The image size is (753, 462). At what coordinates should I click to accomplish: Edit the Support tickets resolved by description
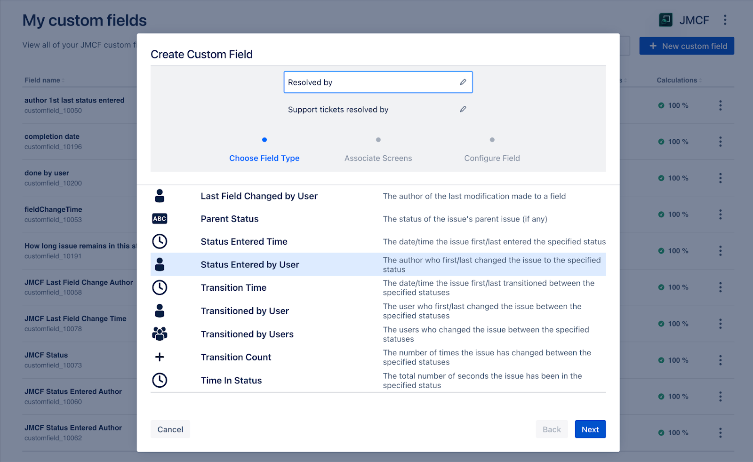(378, 109)
